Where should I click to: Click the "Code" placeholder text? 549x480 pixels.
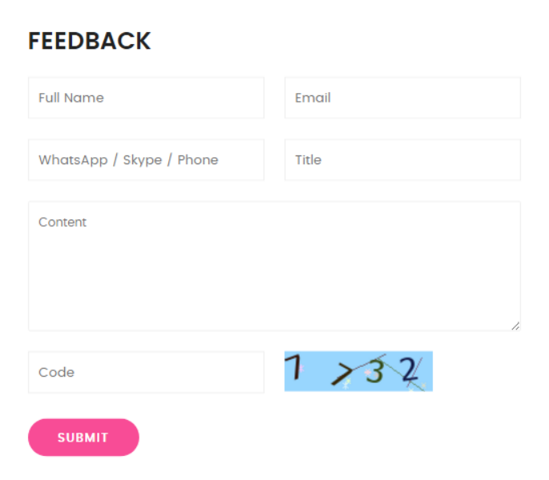point(56,372)
